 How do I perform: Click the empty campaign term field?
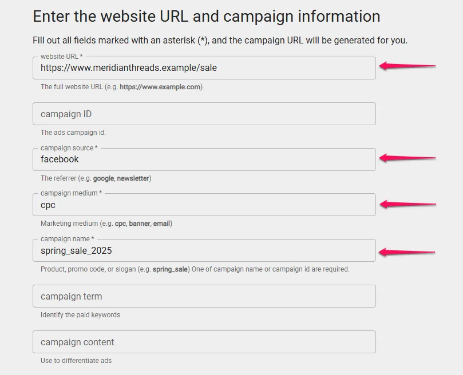point(204,296)
